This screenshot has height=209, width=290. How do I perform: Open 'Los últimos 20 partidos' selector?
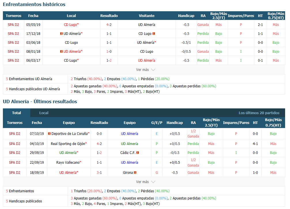tap(259, 113)
